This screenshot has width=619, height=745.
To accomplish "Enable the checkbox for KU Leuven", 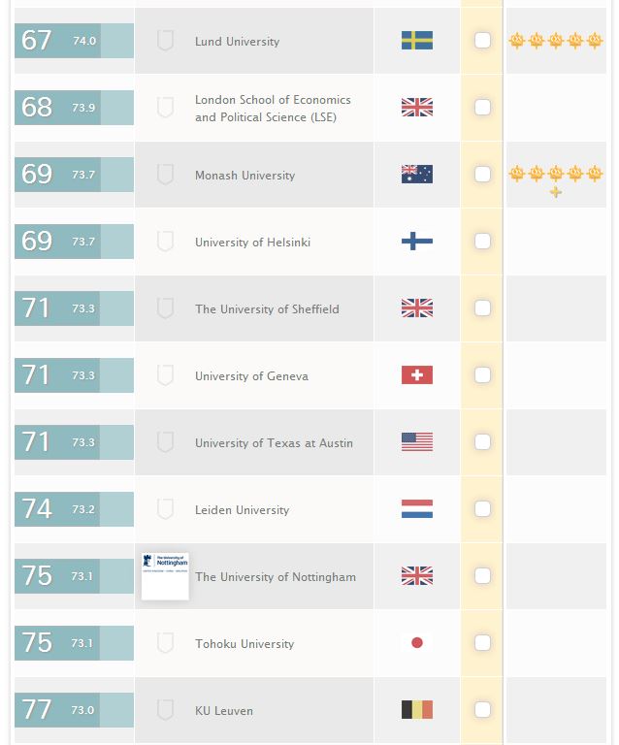I will coord(482,710).
